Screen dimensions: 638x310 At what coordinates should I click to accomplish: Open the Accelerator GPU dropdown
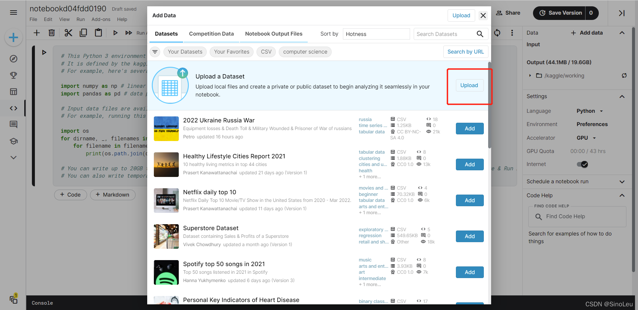[586, 138]
